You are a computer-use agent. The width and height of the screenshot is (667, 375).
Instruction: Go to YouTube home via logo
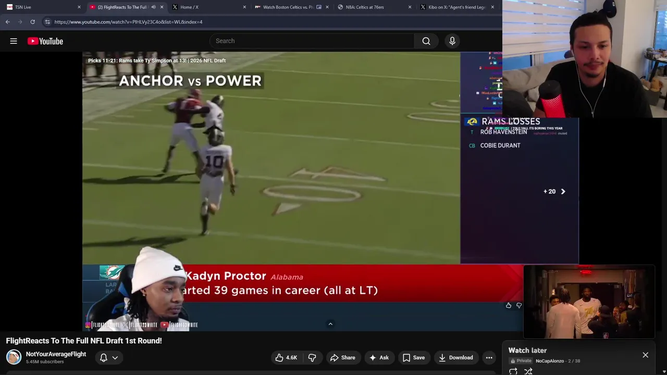[45, 41]
